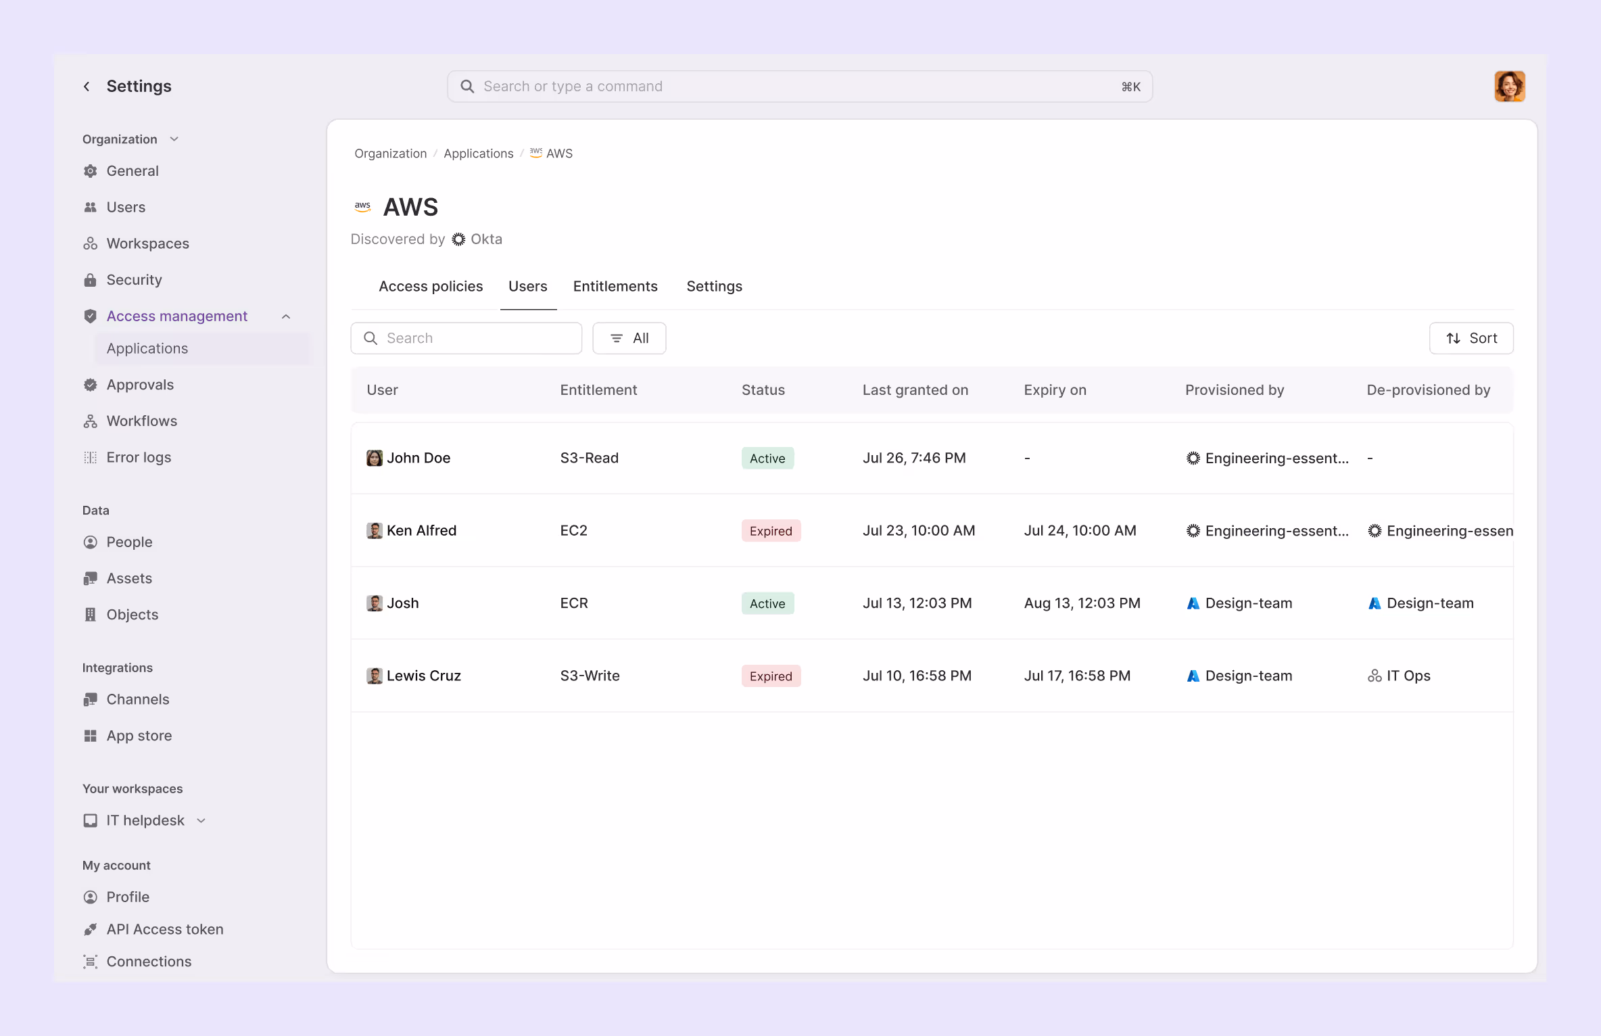Image resolution: width=1601 pixels, height=1036 pixels.
Task: Expand the Organization dropdown
Action: click(174, 139)
